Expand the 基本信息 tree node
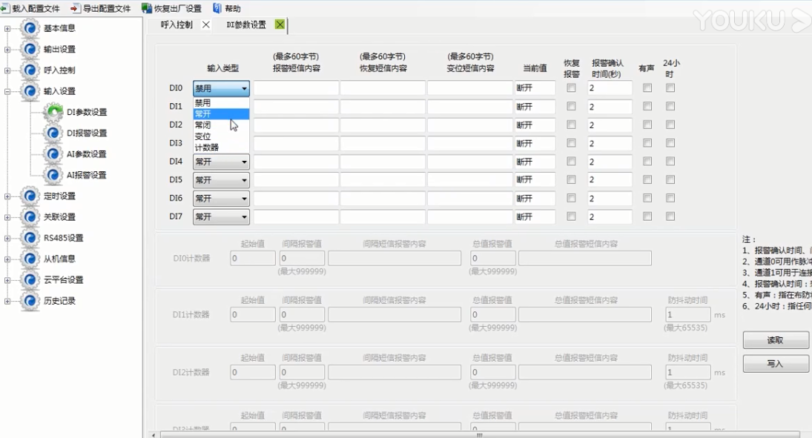 click(x=7, y=29)
